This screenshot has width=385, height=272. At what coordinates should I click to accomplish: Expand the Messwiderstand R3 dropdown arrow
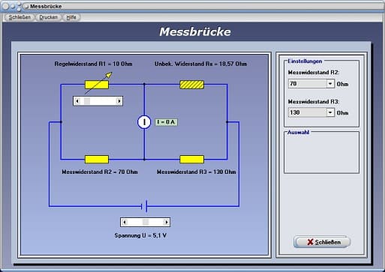(330, 112)
